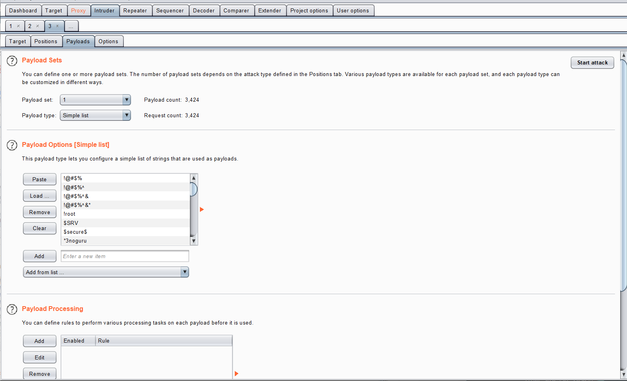The height and width of the screenshot is (381, 627).
Task: Switch to the Proxy tab
Action: click(x=79, y=10)
